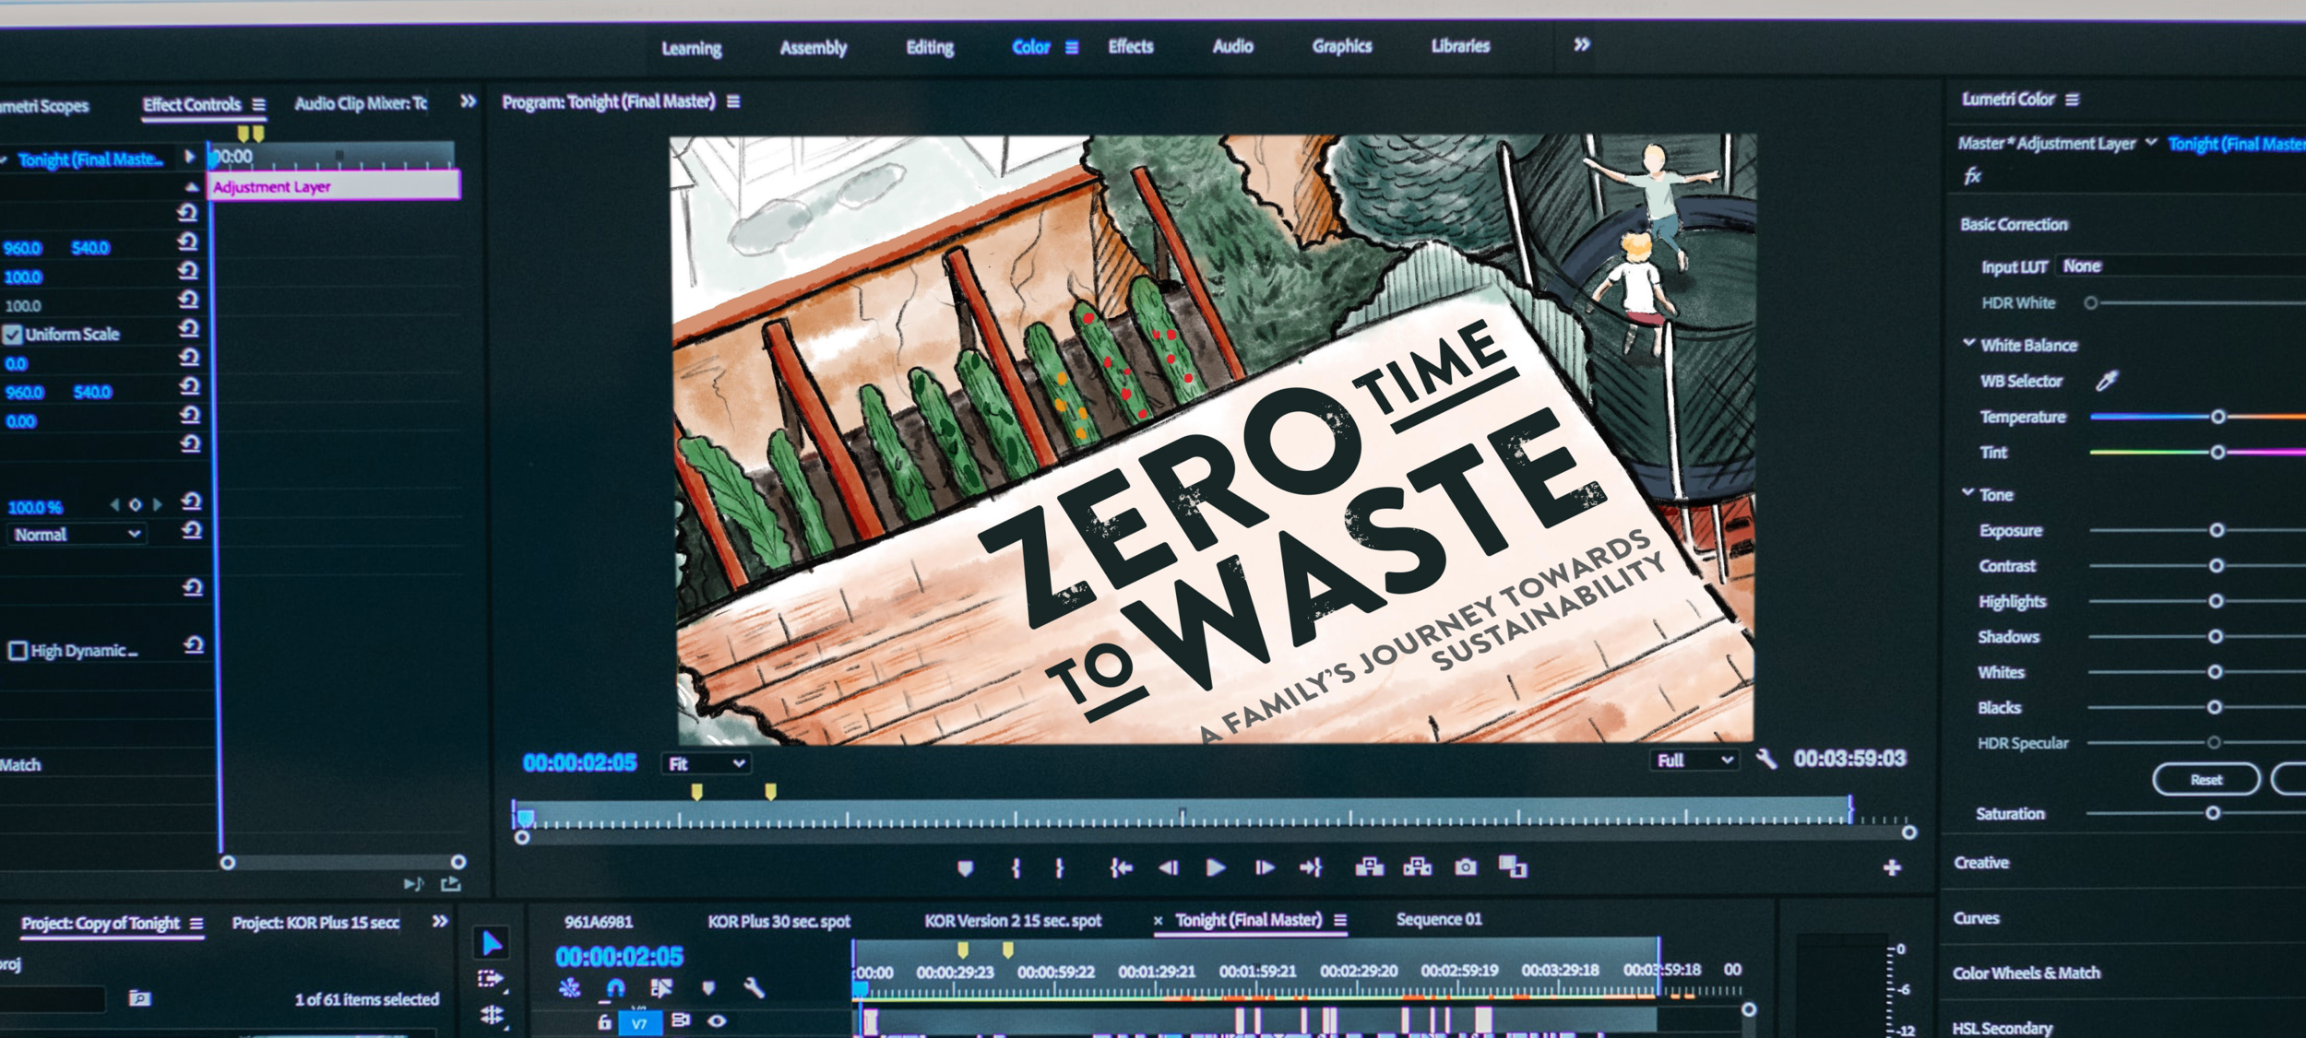
Task: Open the Color workspace menu icon
Action: coord(1072,47)
